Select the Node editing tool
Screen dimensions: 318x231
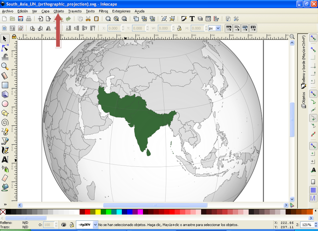(5, 48)
